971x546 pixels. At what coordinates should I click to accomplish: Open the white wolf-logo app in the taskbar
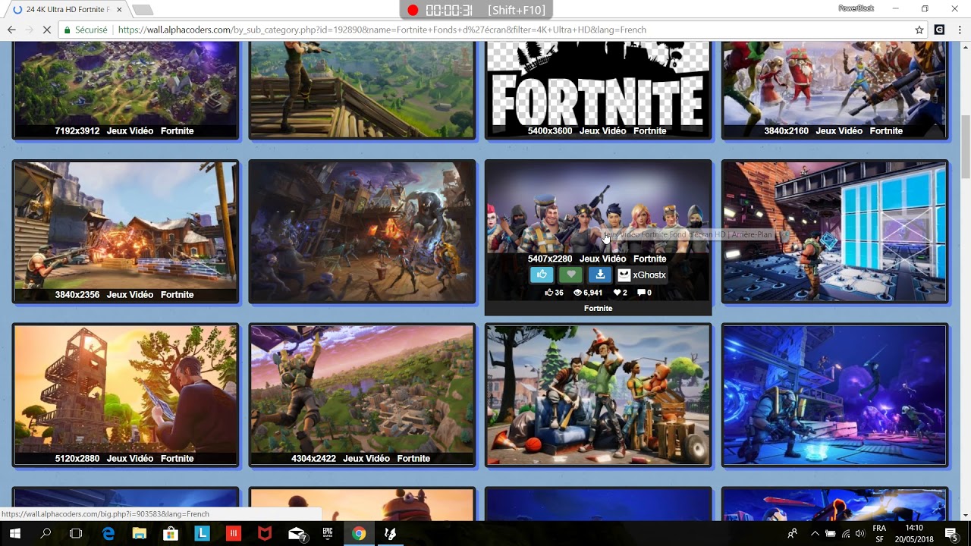tap(390, 533)
